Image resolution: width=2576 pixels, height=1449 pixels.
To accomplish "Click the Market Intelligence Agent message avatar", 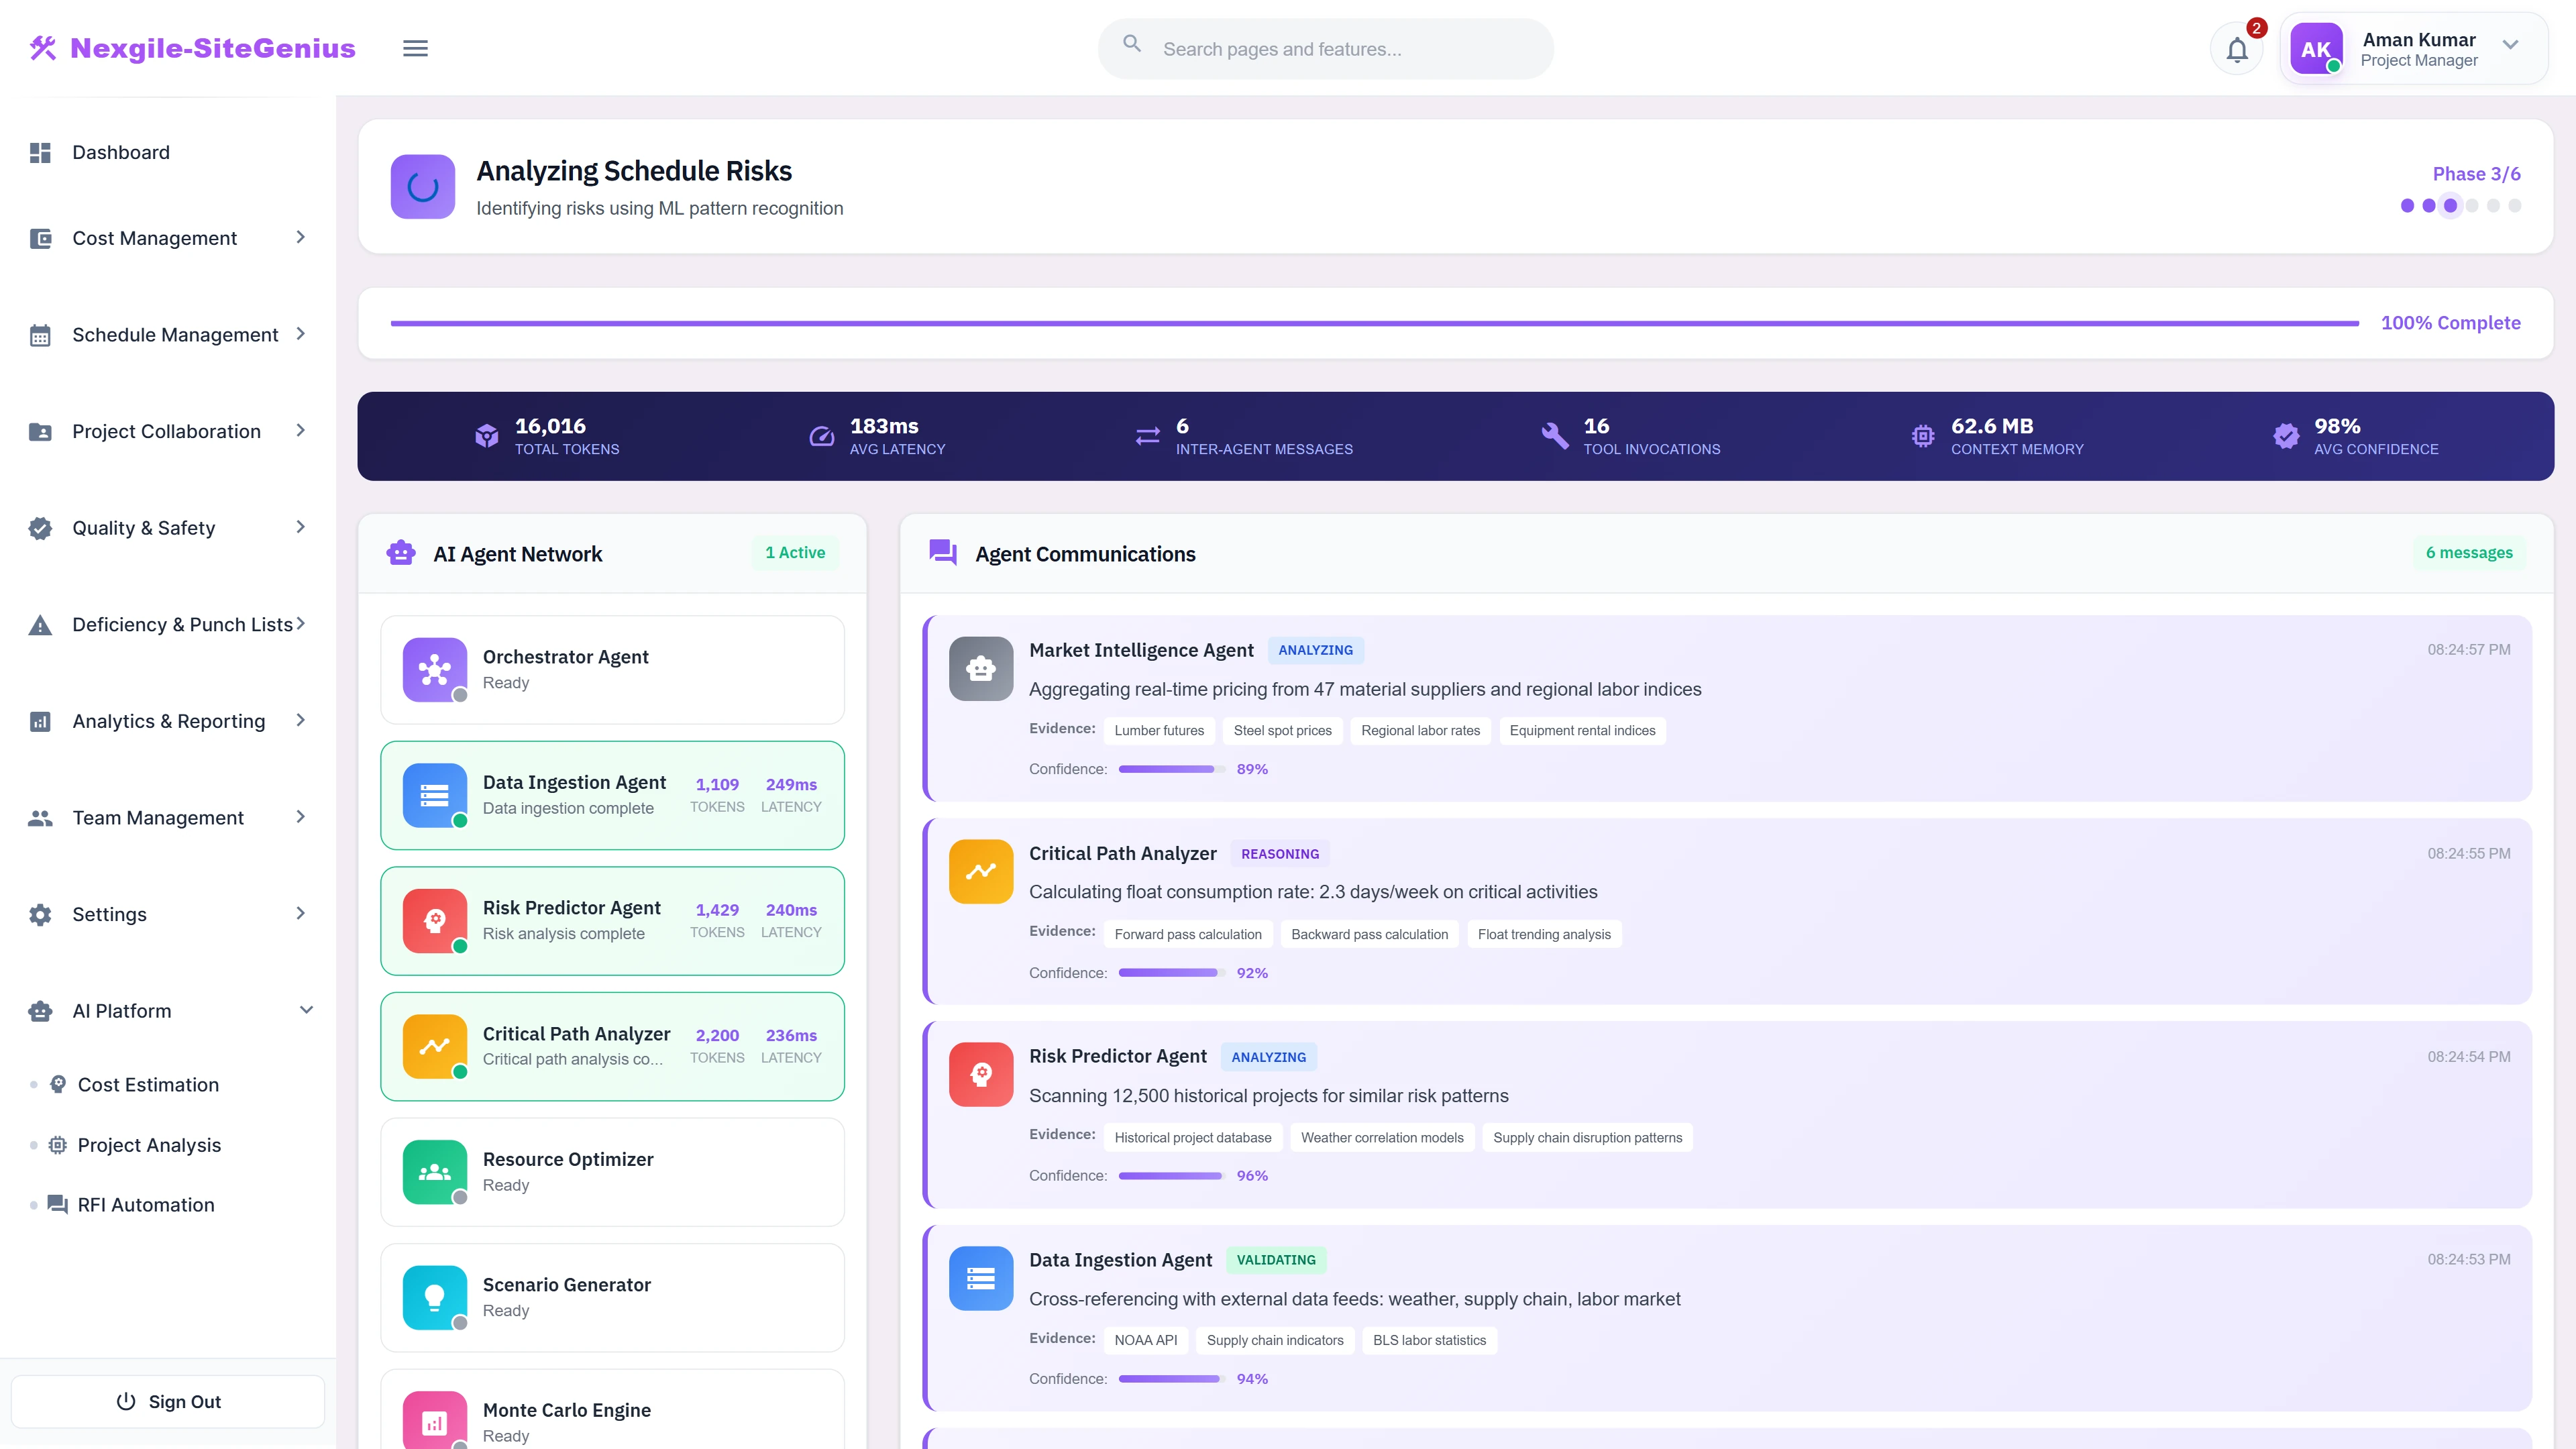I will click(980, 668).
